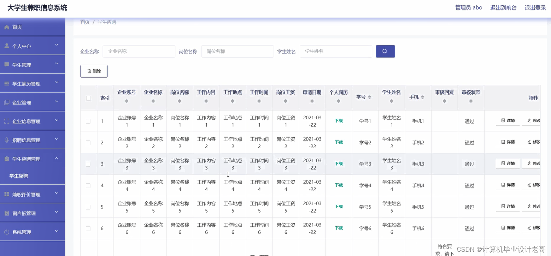Download resume in row 4
This screenshot has height=256, width=551.
coord(339,185)
